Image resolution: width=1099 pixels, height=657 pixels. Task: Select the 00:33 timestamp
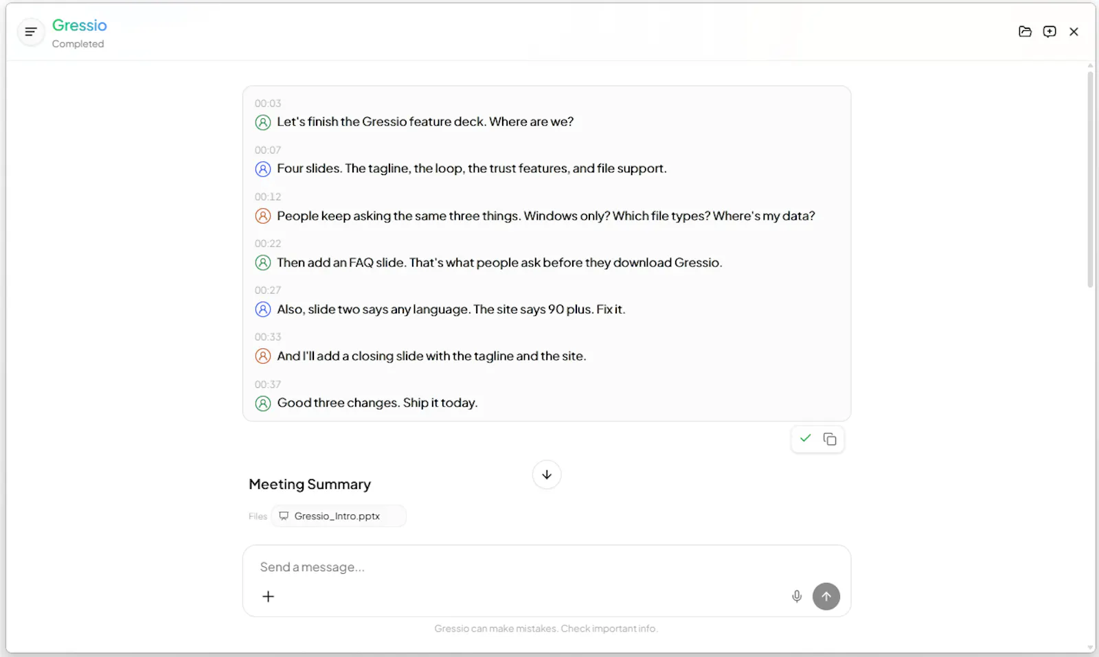[268, 337]
